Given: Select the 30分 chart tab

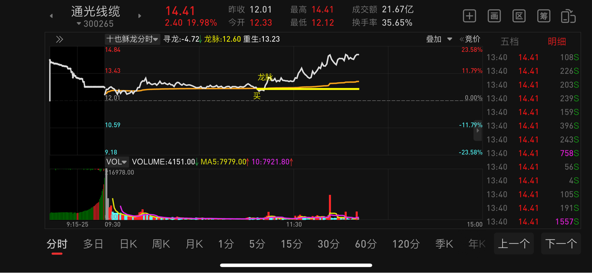Looking at the screenshot, I should pyautogui.click(x=329, y=244).
